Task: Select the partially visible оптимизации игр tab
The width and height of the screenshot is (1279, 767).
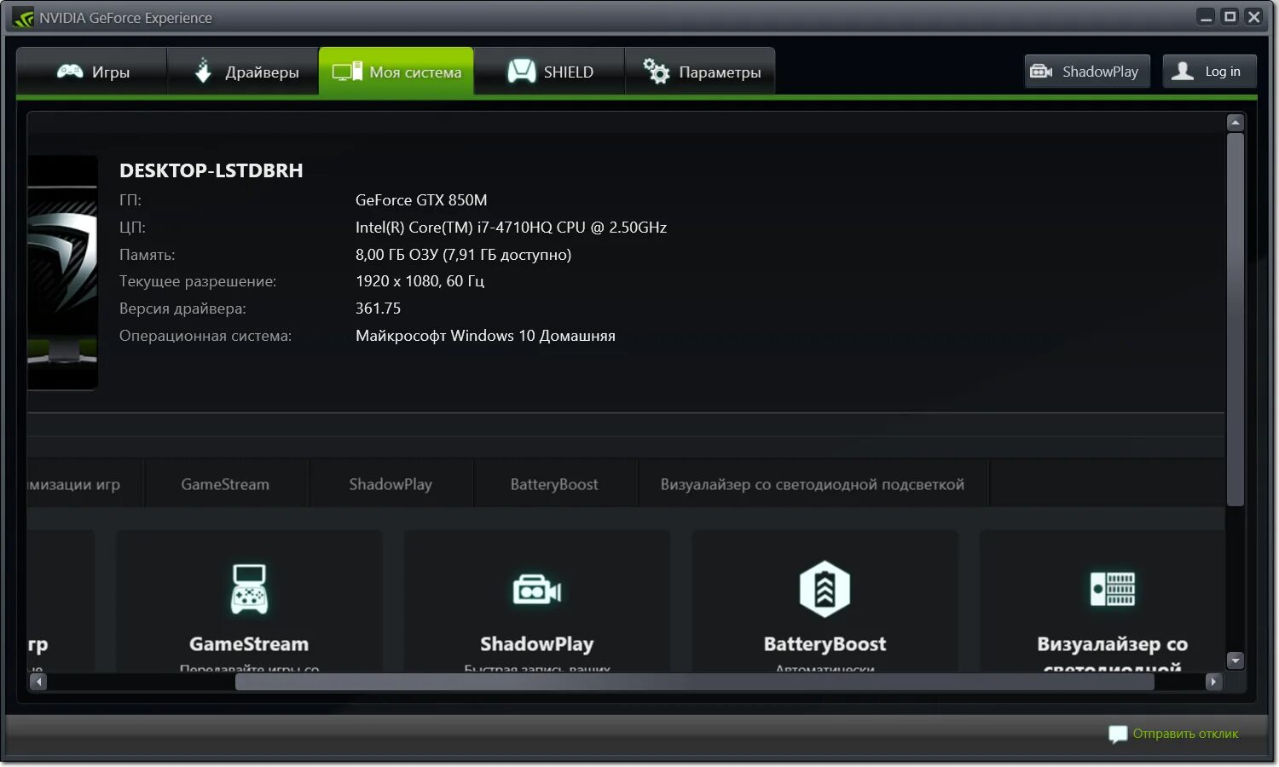Action: (x=84, y=484)
